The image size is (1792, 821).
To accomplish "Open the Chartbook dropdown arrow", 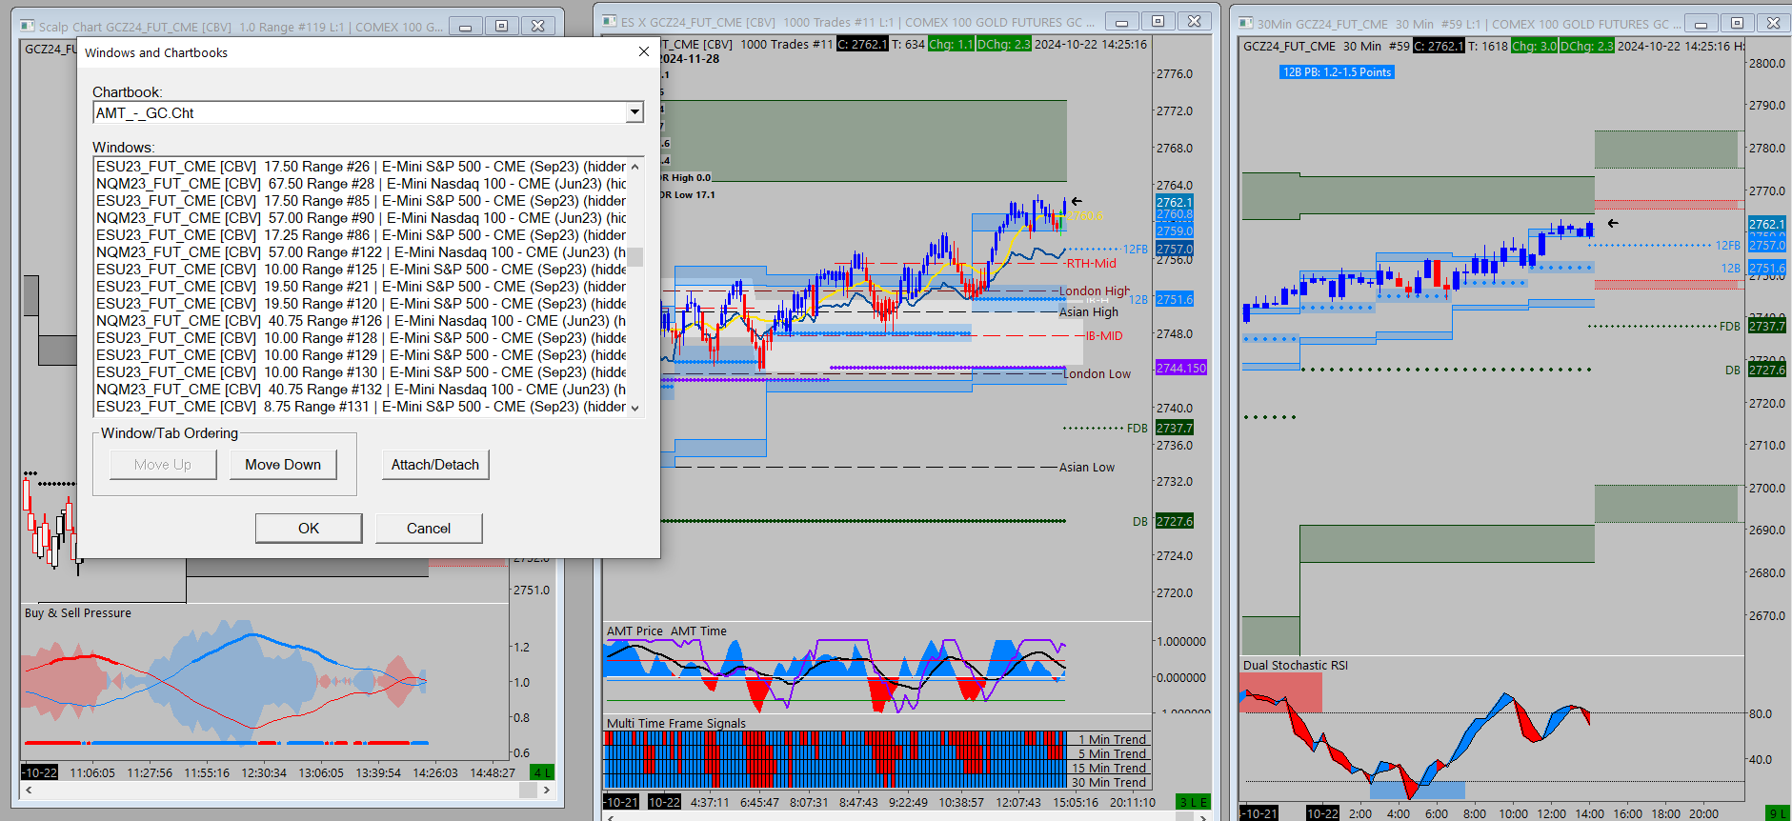I will (x=634, y=112).
